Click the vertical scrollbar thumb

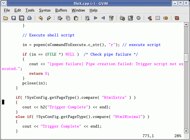tap(186, 58)
